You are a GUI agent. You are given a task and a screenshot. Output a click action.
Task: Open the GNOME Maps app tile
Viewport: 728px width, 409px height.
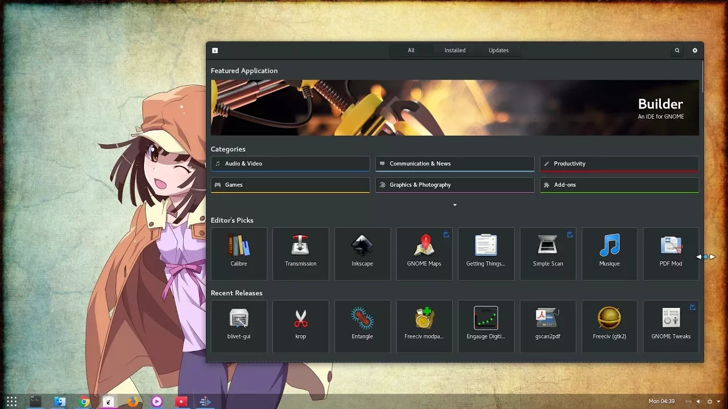click(424, 254)
